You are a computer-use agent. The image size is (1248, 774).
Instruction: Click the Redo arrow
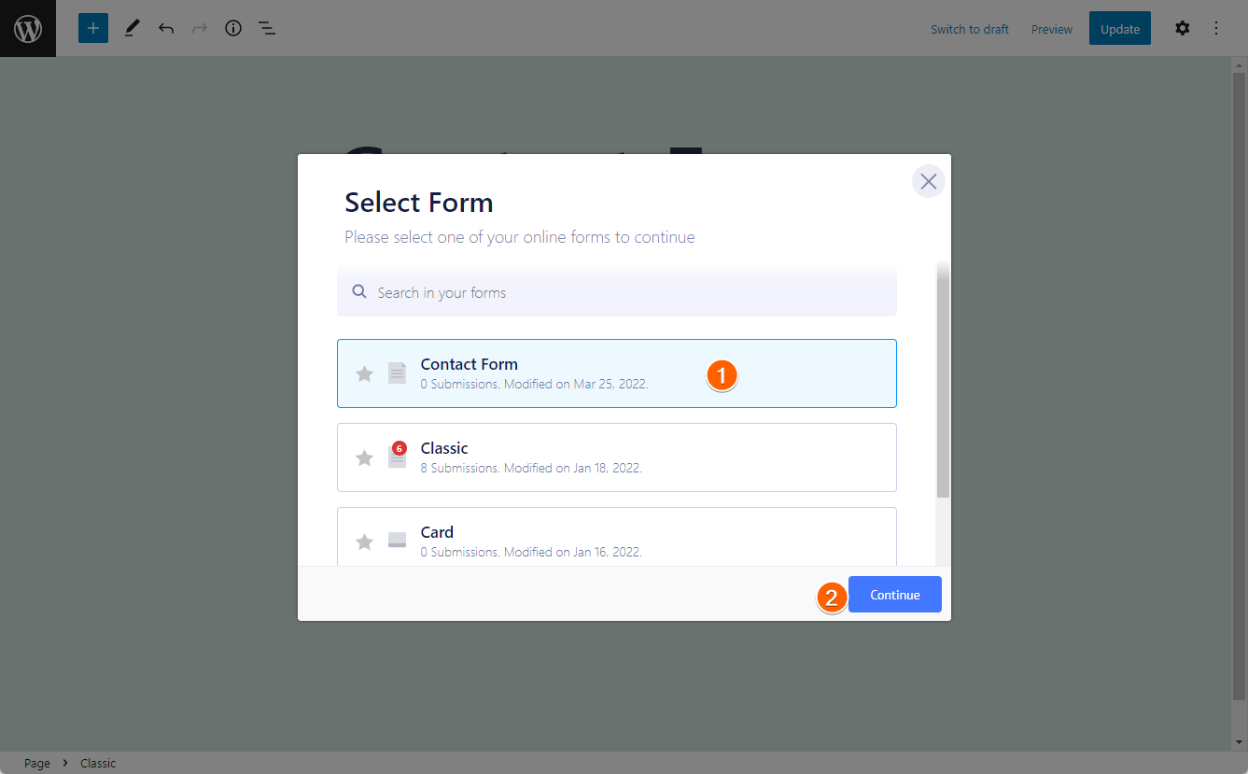(x=200, y=28)
